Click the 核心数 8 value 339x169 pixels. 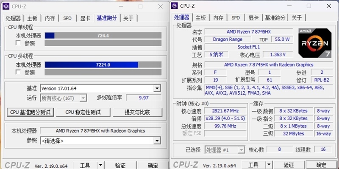pyautogui.click(x=279, y=149)
